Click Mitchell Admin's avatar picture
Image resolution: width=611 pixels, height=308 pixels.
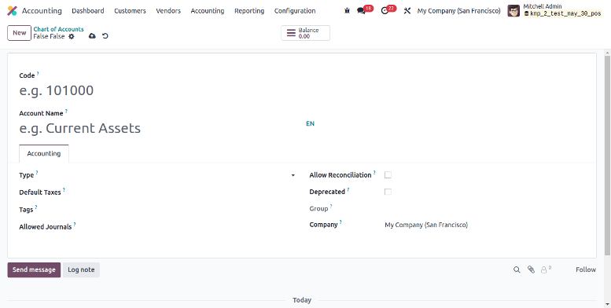[x=513, y=11]
